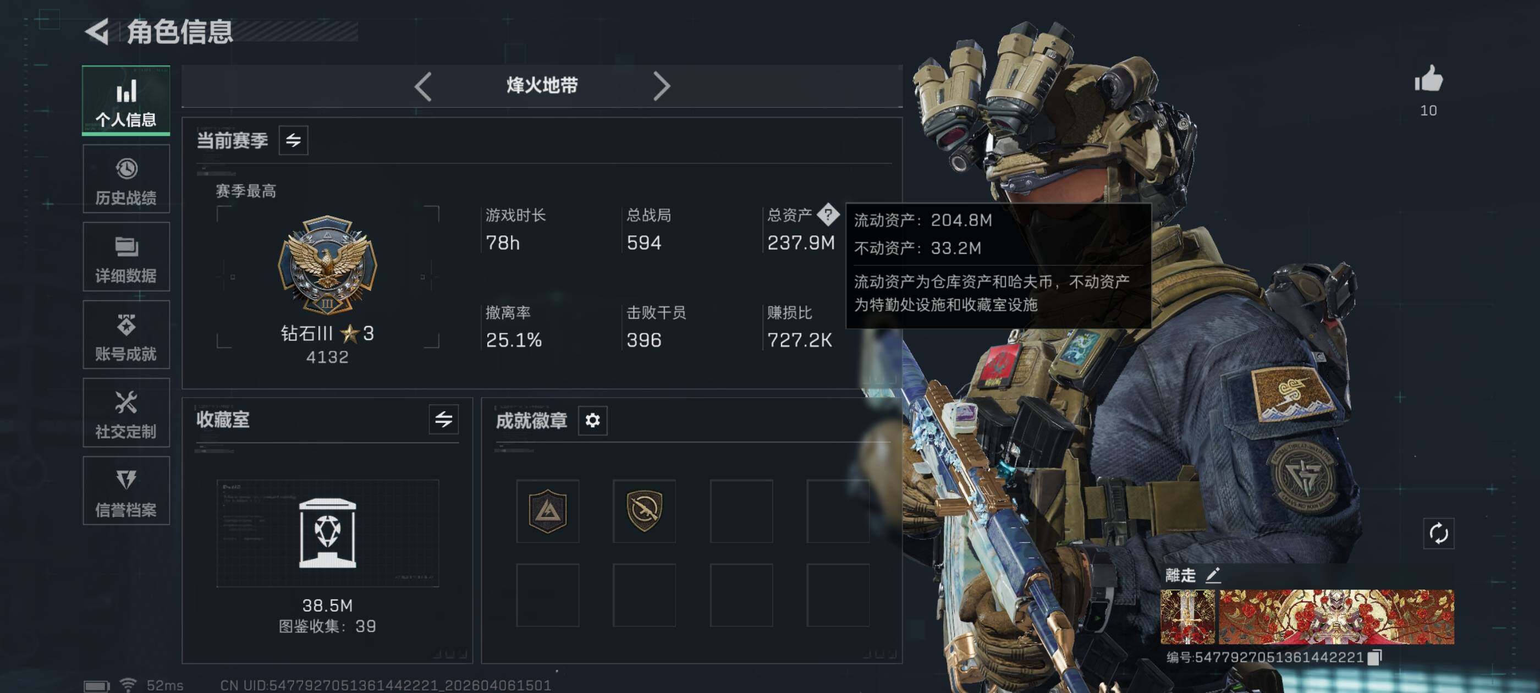Go to next game mode with right chevron
This screenshot has width=1540, height=693.
(661, 87)
